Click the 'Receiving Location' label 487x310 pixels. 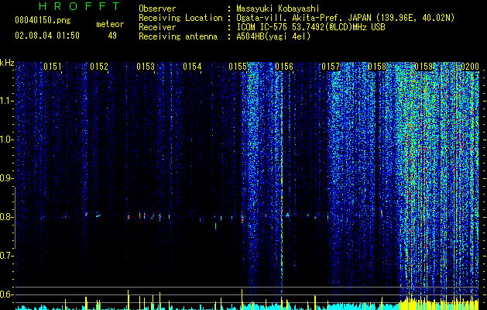point(180,18)
